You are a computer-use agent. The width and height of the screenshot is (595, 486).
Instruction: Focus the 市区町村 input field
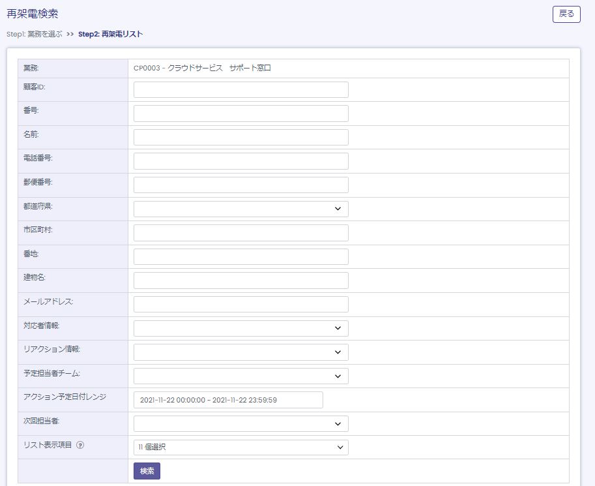[240, 233]
